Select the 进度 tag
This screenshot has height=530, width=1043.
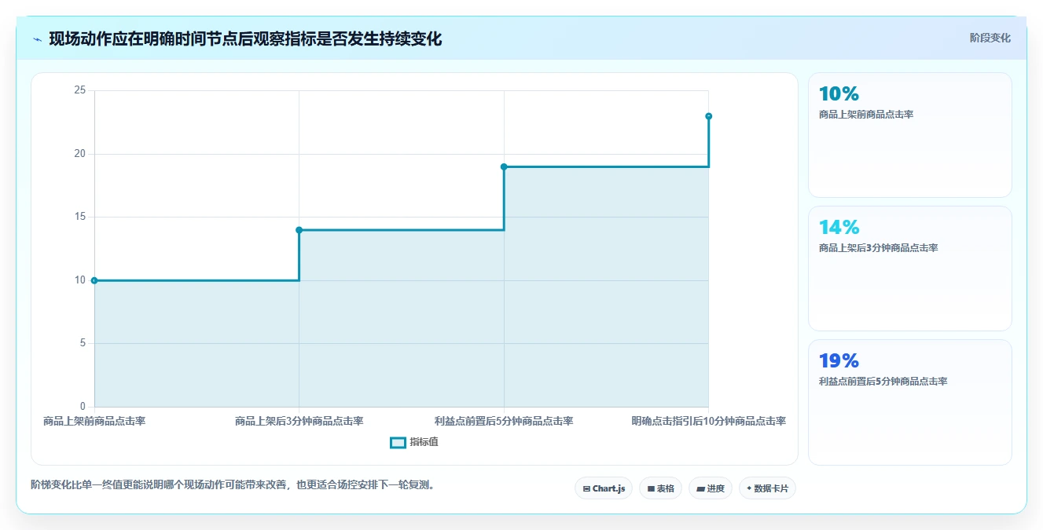(x=711, y=488)
